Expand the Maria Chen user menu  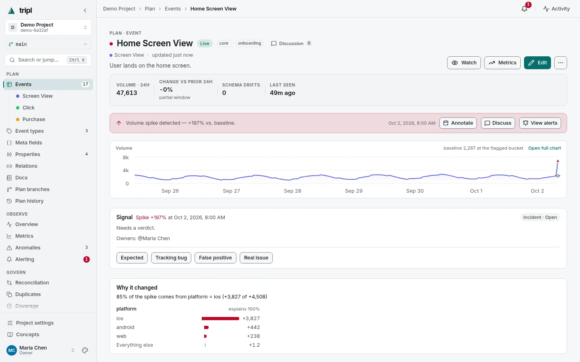click(x=40, y=350)
